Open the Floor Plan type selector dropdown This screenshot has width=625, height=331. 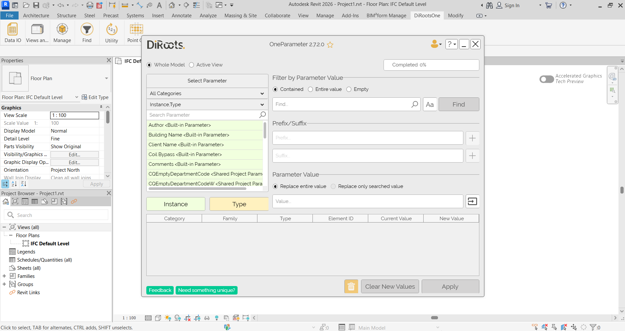106,79
